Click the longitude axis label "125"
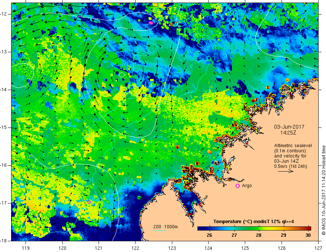 pyautogui.click(x=245, y=248)
